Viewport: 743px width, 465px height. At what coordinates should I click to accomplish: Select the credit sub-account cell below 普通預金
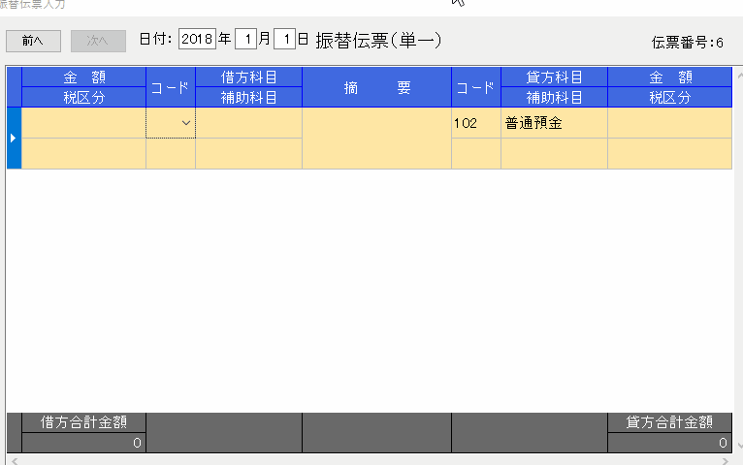click(x=554, y=154)
